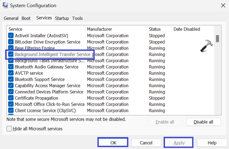Click the System Configuration title bar icon
Viewport: 229px width, 149px height.
(x=6, y=6)
